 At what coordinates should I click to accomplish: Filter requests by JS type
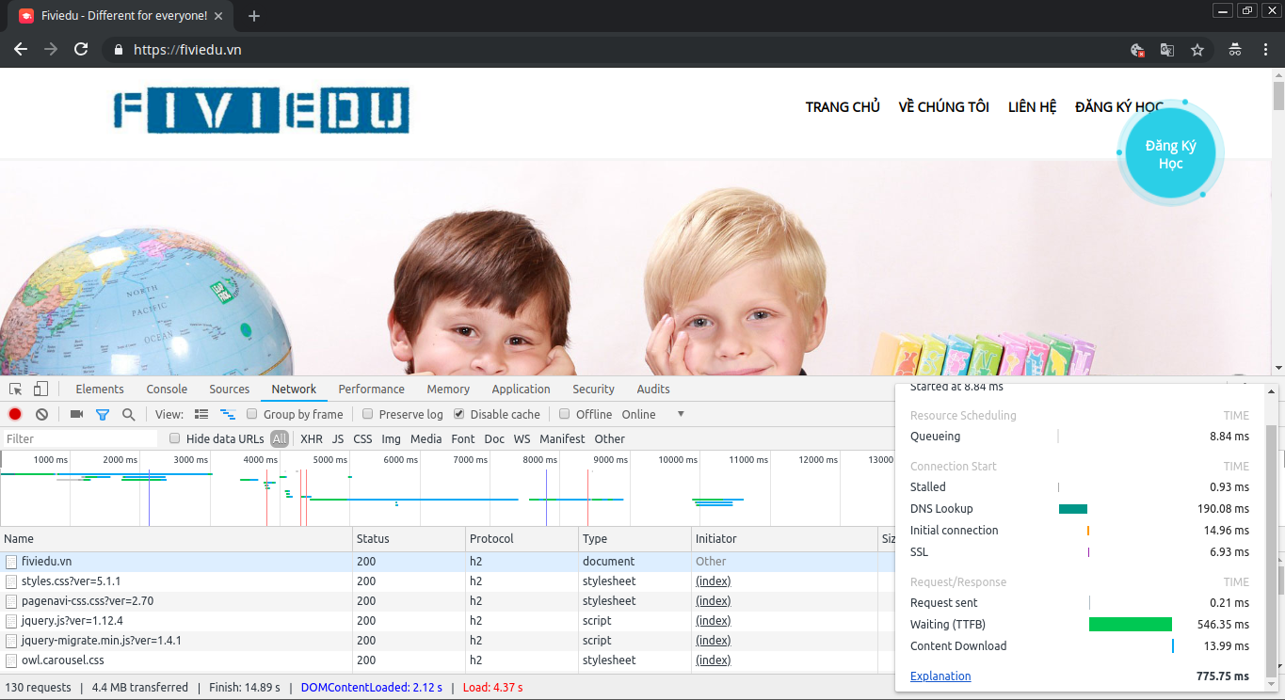tap(338, 439)
